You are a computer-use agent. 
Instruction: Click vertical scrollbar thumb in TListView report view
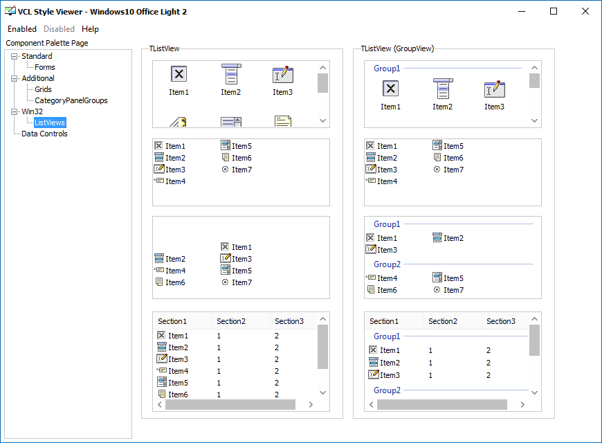(323, 347)
